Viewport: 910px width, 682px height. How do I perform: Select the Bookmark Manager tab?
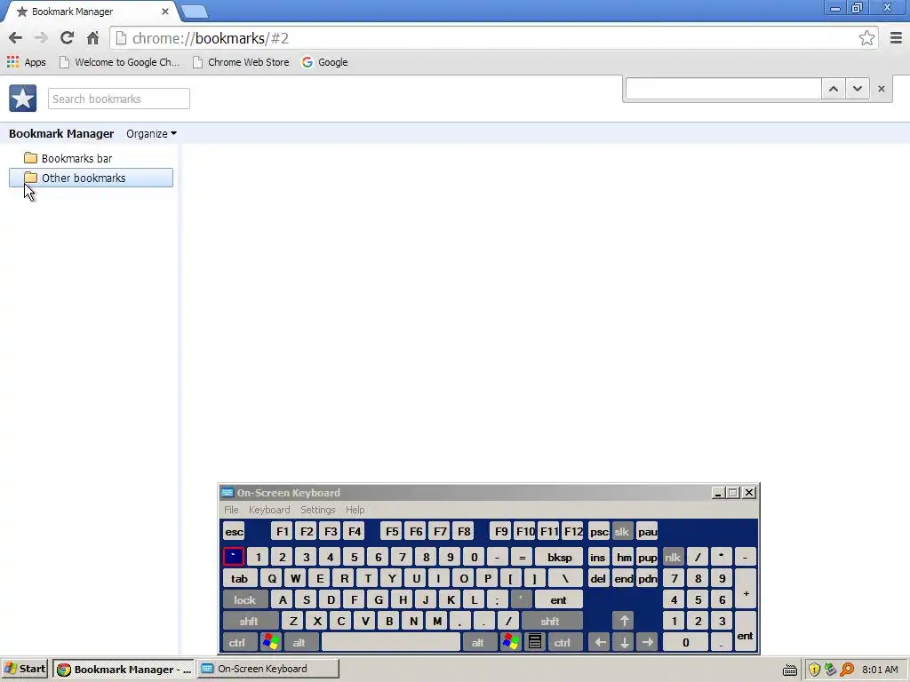[90, 12]
